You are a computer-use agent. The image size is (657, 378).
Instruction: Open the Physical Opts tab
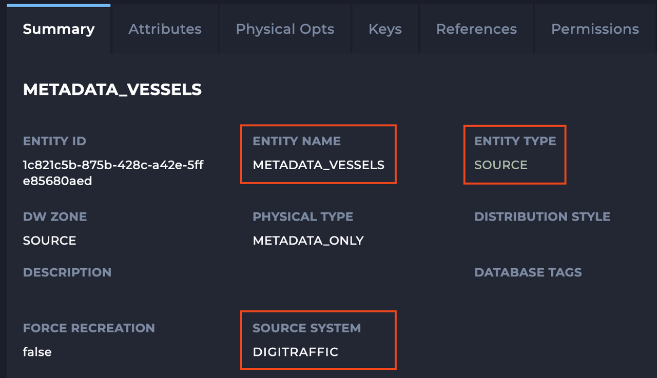coord(285,29)
